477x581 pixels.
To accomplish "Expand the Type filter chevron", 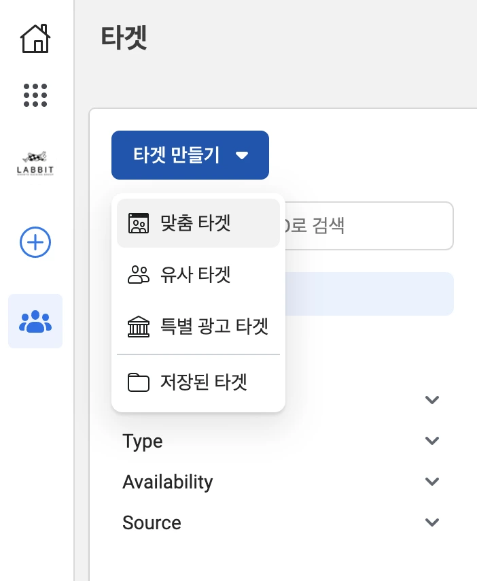I will point(431,441).
